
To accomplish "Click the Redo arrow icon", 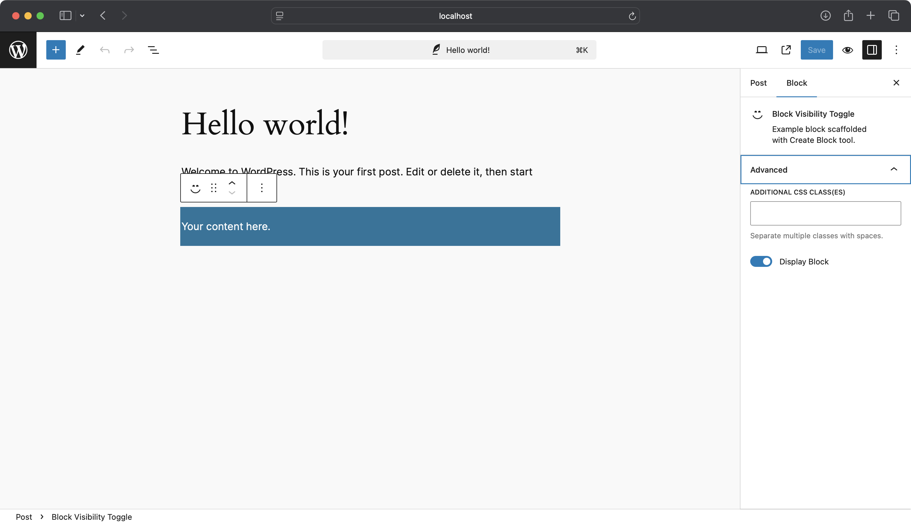I will 129,50.
